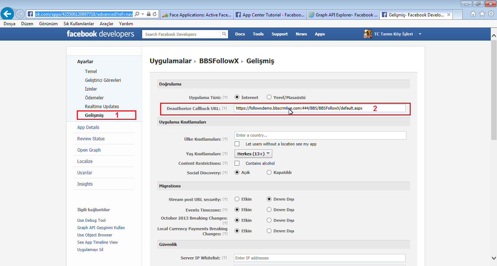The image size is (497, 266).
Task: Click the Deauthorize Callback URL field
Action: [x=320, y=108]
